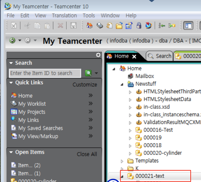Open the Window menu
The width and height of the screenshot is (201, 182).
[x=110, y=15]
